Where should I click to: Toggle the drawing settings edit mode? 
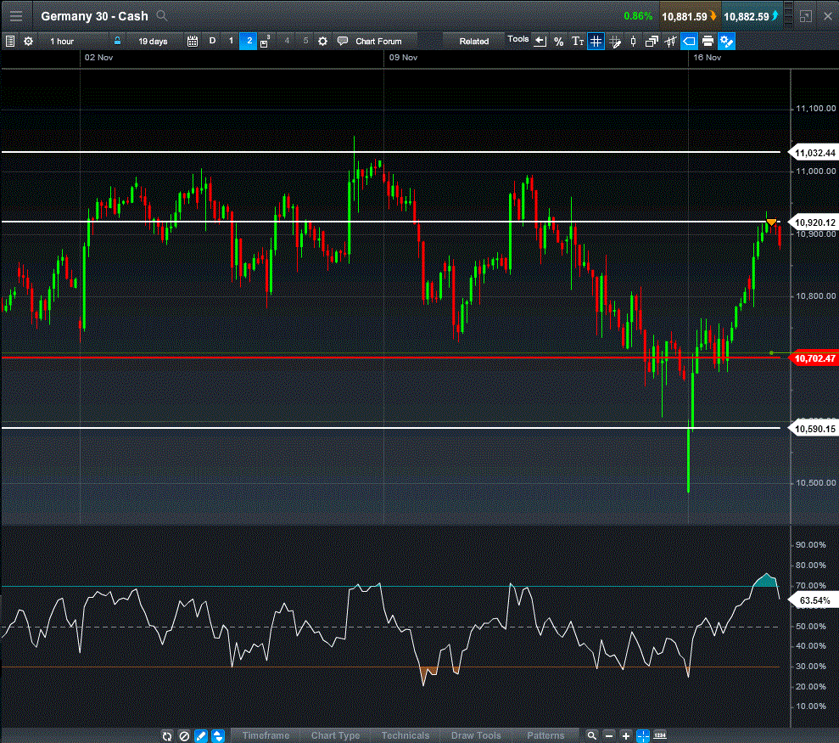pos(727,42)
